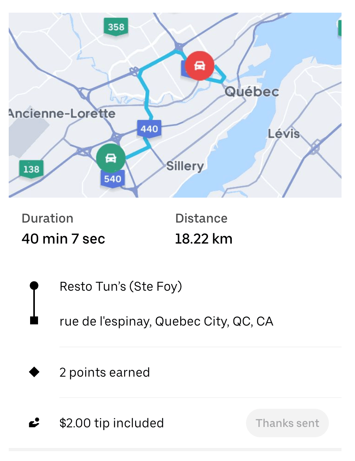This screenshot has width=355, height=461.
Task: Click the round pickup dot icon
Action: pos(34,286)
